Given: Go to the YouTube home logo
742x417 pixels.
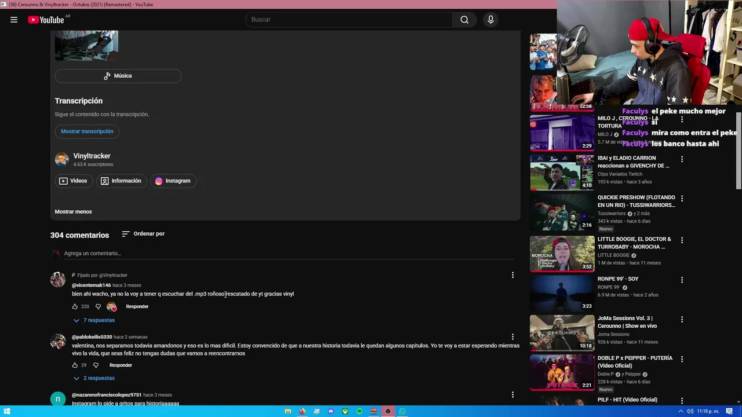Looking at the screenshot, I should (46, 20).
